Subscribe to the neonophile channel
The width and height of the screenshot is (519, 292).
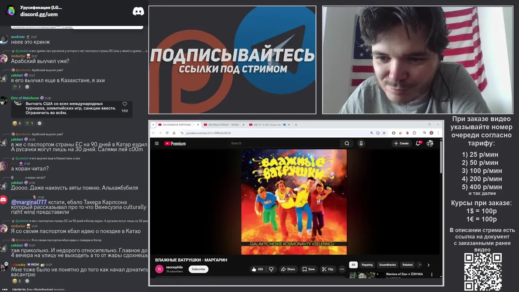point(198,269)
